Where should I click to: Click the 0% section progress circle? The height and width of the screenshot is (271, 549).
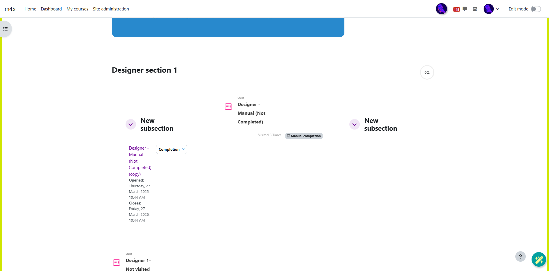pos(427,72)
